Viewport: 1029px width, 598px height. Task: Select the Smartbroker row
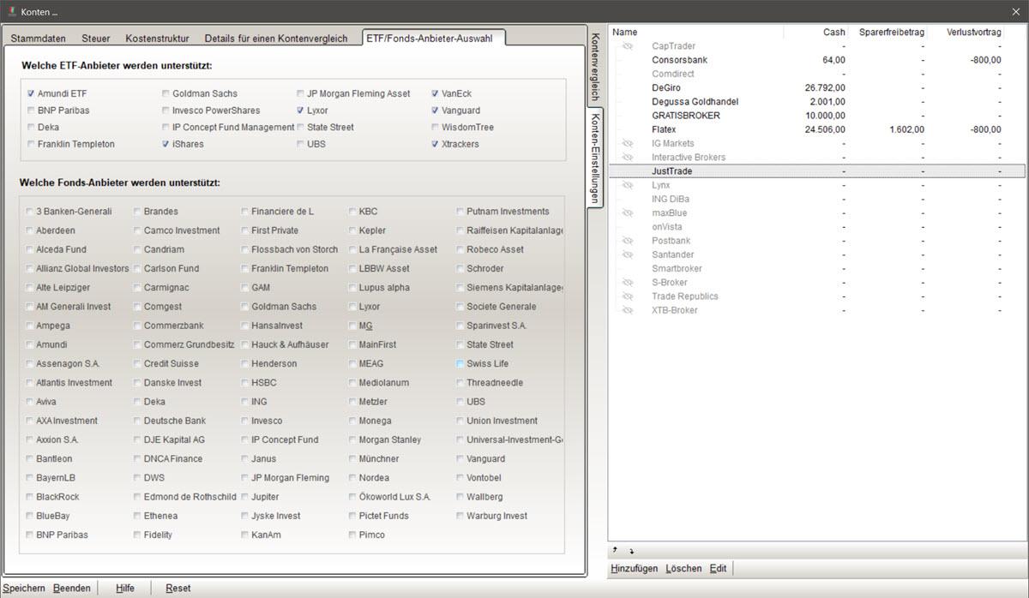(817, 269)
